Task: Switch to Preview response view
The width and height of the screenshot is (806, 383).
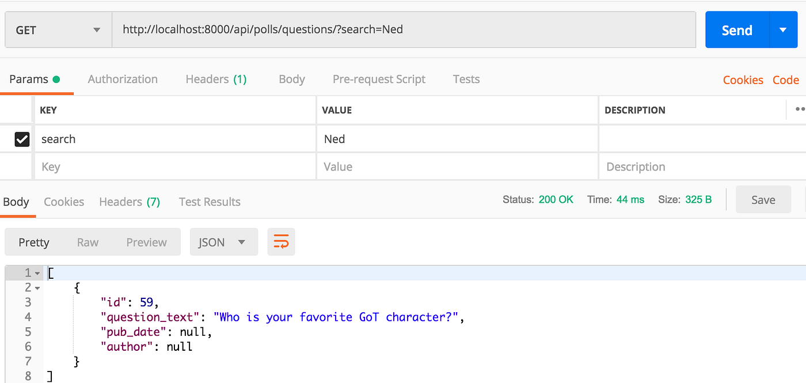Action: click(146, 242)
